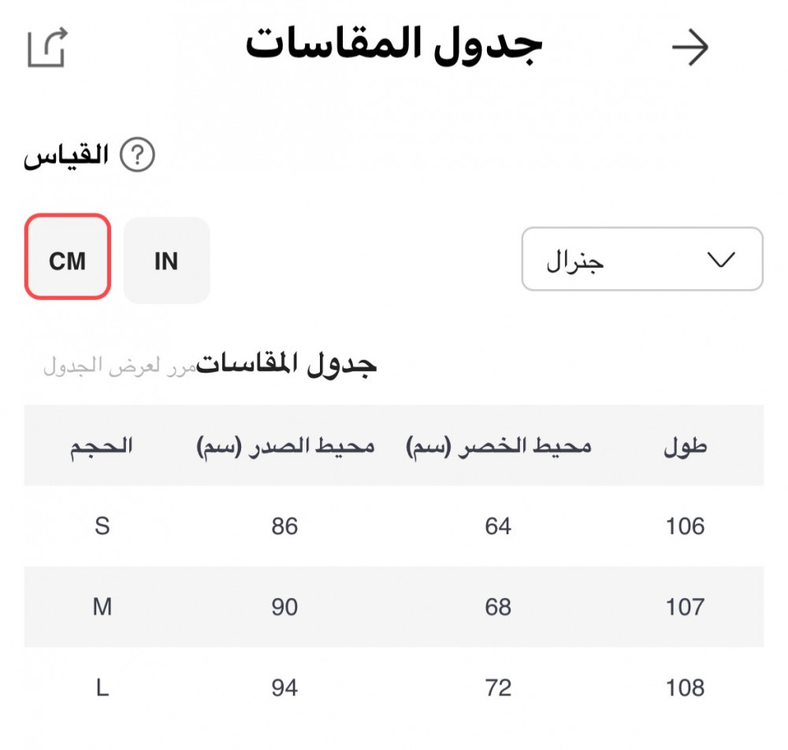Tap the share icon in header
This screenshot has width=788, height=750.
click(x=47, y=48)
